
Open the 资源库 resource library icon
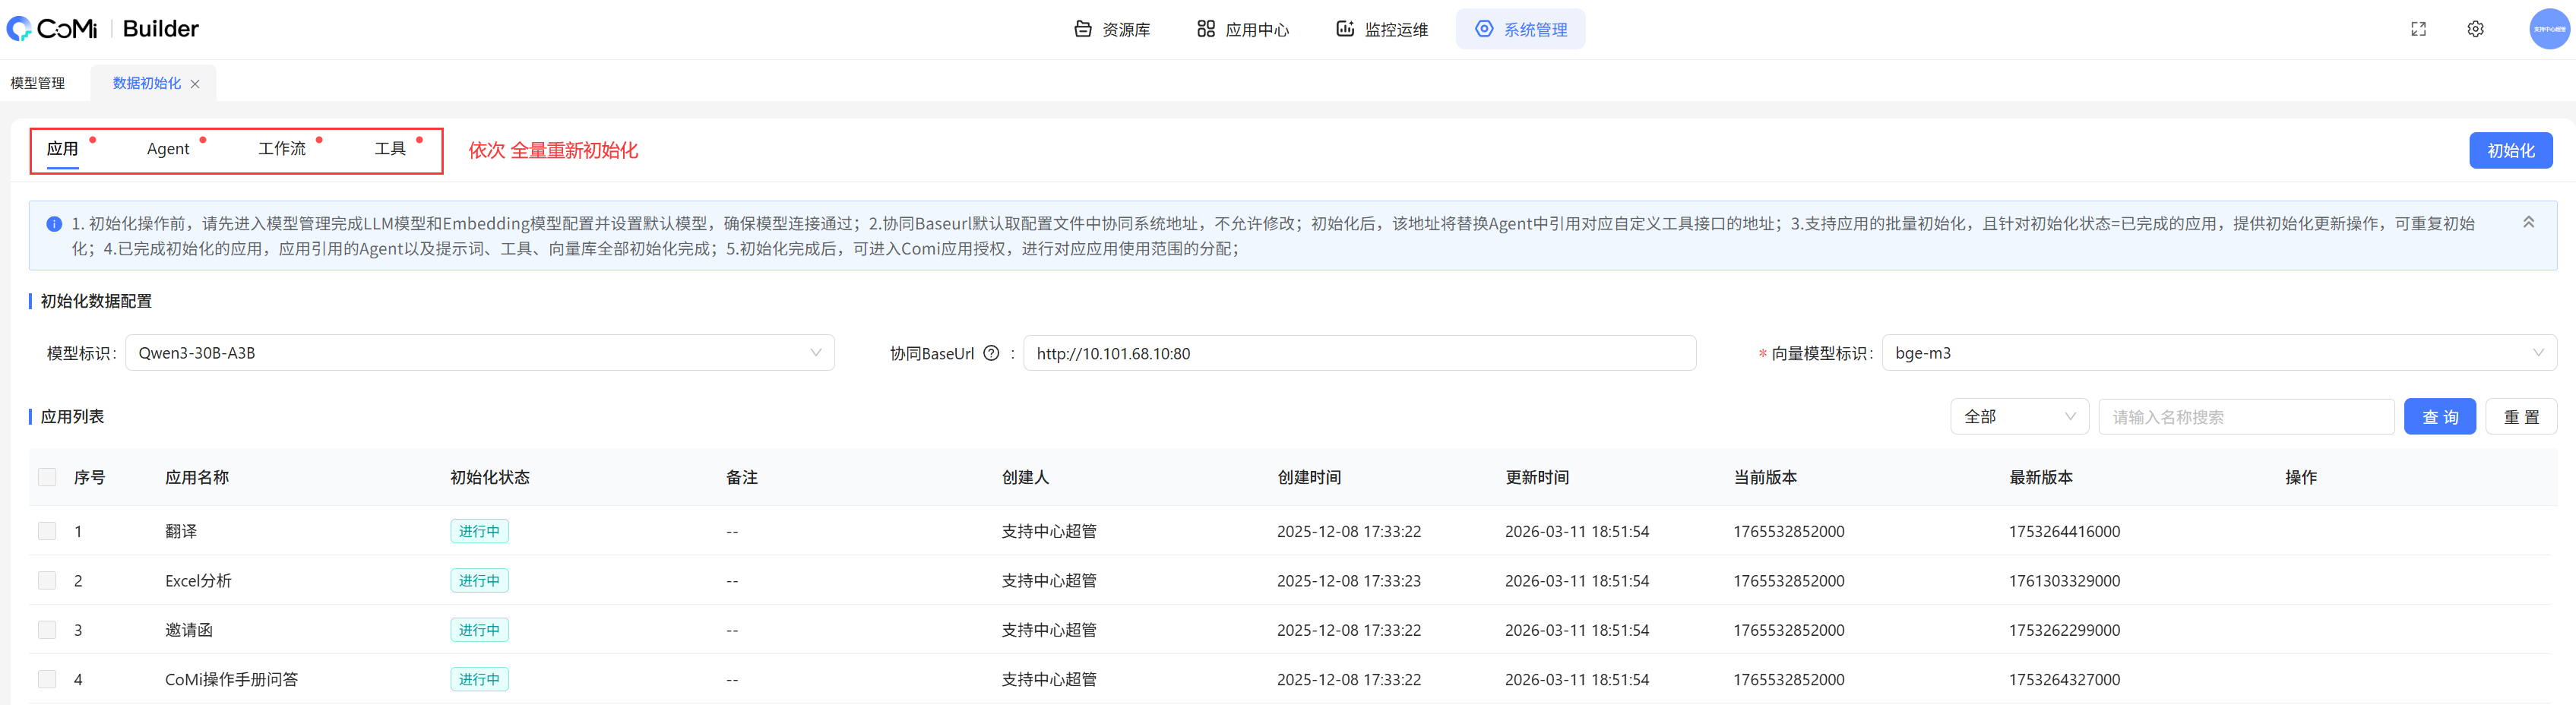tap(1082, 29)
